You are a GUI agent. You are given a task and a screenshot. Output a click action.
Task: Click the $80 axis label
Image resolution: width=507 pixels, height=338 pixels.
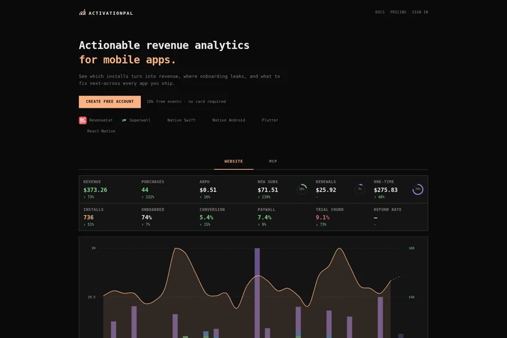411,248
